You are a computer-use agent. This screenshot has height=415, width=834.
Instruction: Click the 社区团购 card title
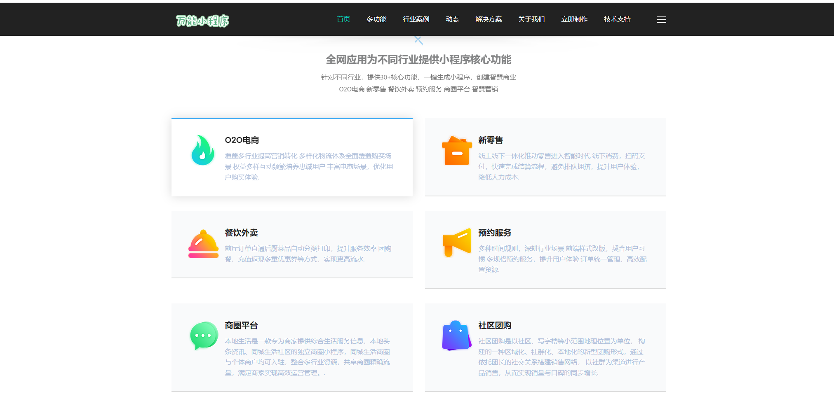pos(495,325)
